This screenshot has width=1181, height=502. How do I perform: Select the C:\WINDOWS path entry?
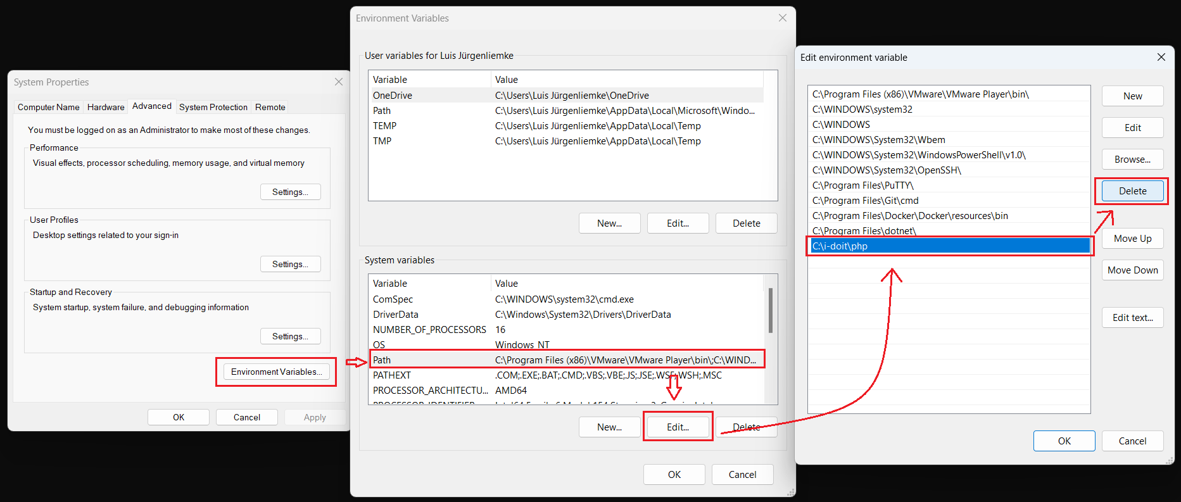(949, 124)
